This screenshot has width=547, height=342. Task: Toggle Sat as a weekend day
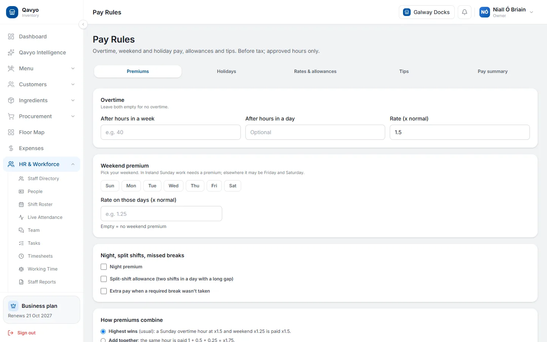(x=233, y=186)
